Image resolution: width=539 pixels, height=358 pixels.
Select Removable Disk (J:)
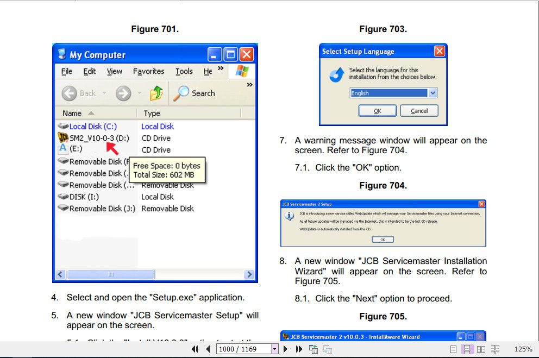[x=103, y=209]
